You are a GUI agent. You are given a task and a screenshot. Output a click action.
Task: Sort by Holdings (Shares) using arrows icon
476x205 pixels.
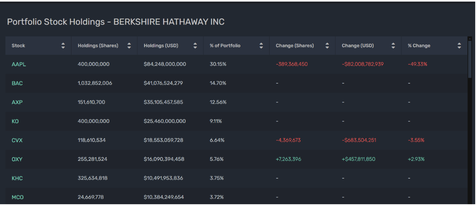129,46
